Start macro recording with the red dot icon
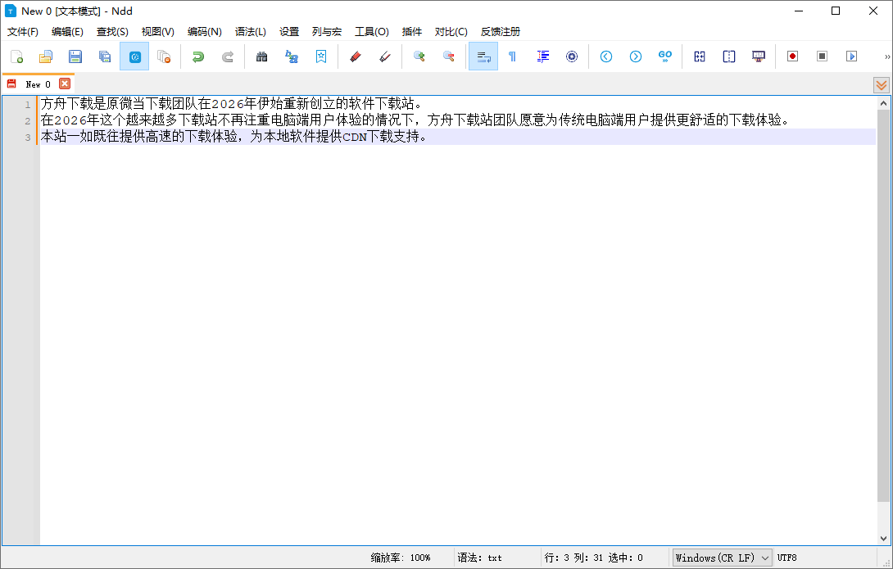This screenshot has height=569, width=893. click(792, 56)
